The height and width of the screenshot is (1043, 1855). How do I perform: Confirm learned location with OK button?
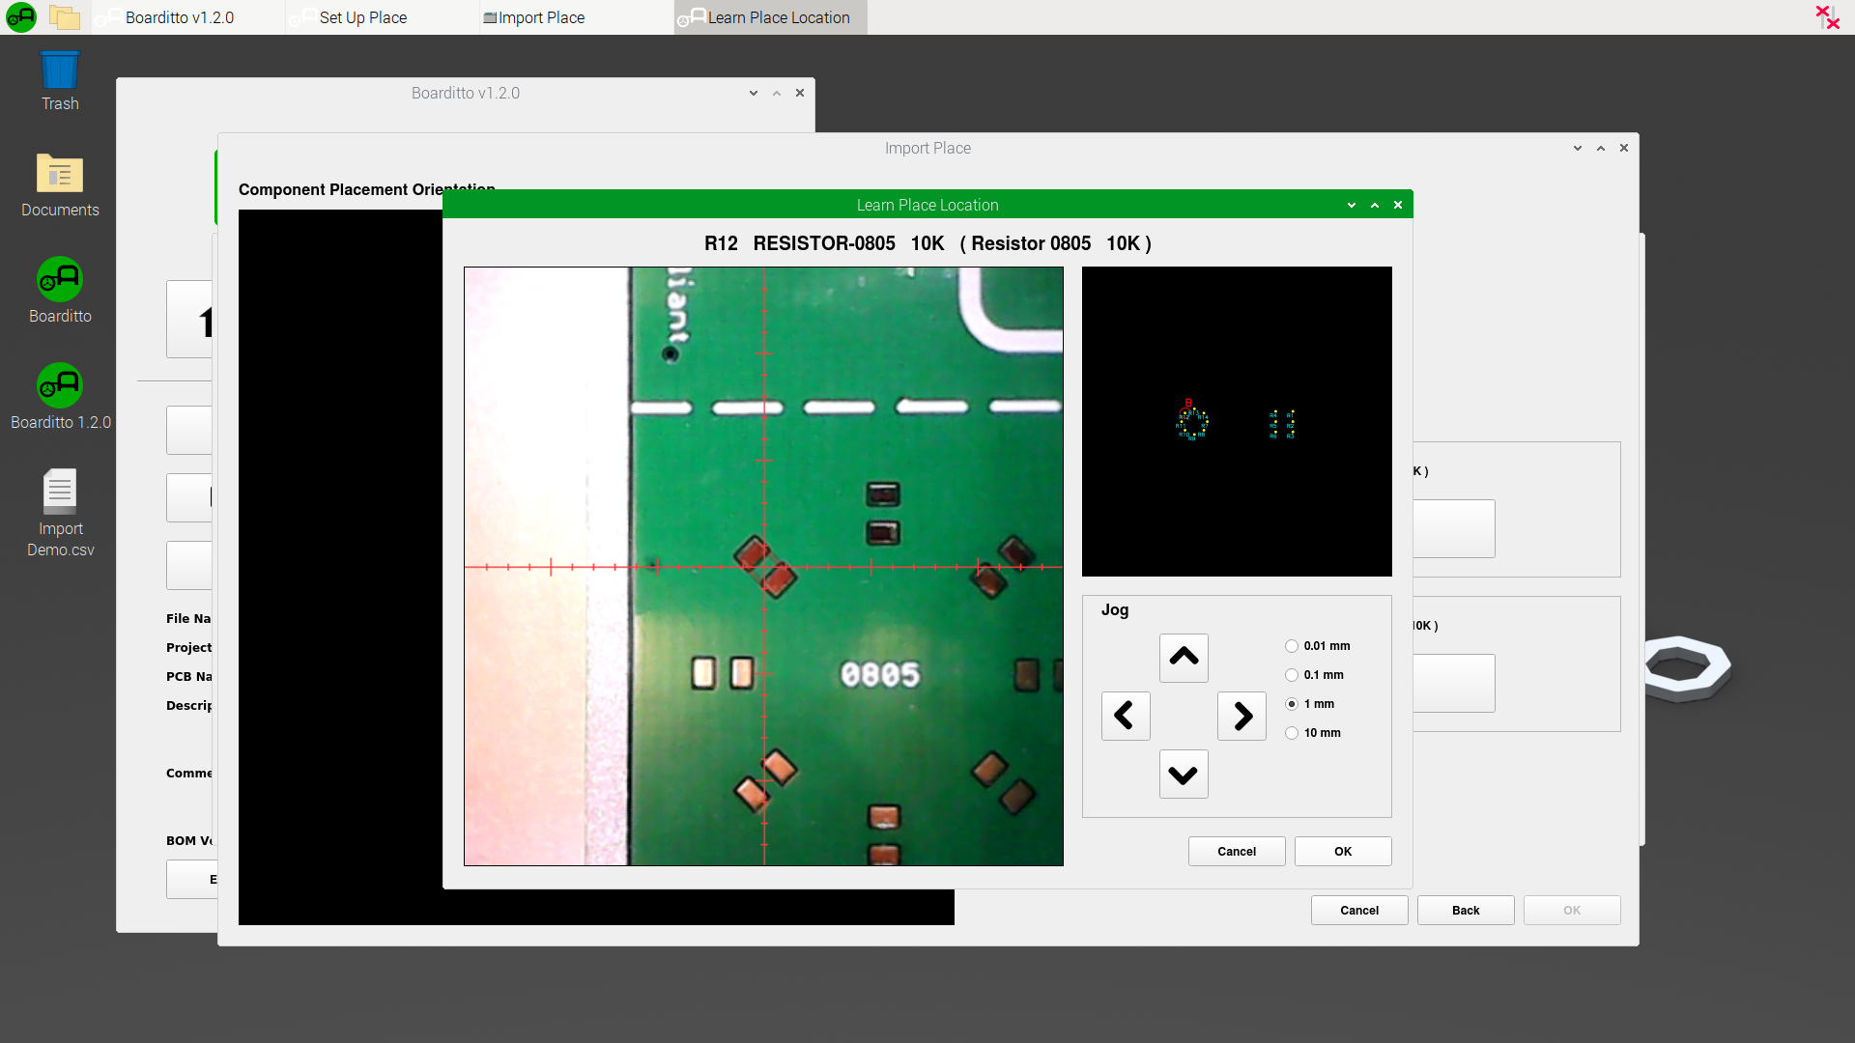click(x=1343, y=851)
